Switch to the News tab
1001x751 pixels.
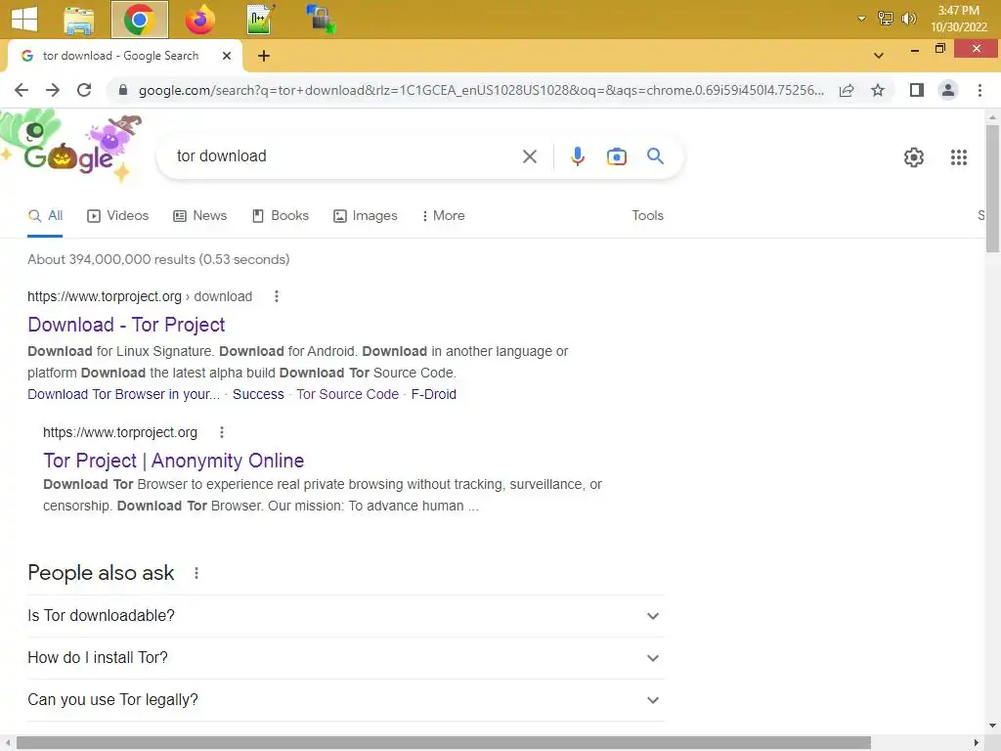200,216
